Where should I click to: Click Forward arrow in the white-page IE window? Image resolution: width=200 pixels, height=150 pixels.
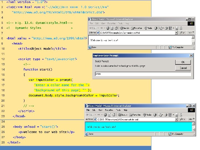tap(101, 28)
